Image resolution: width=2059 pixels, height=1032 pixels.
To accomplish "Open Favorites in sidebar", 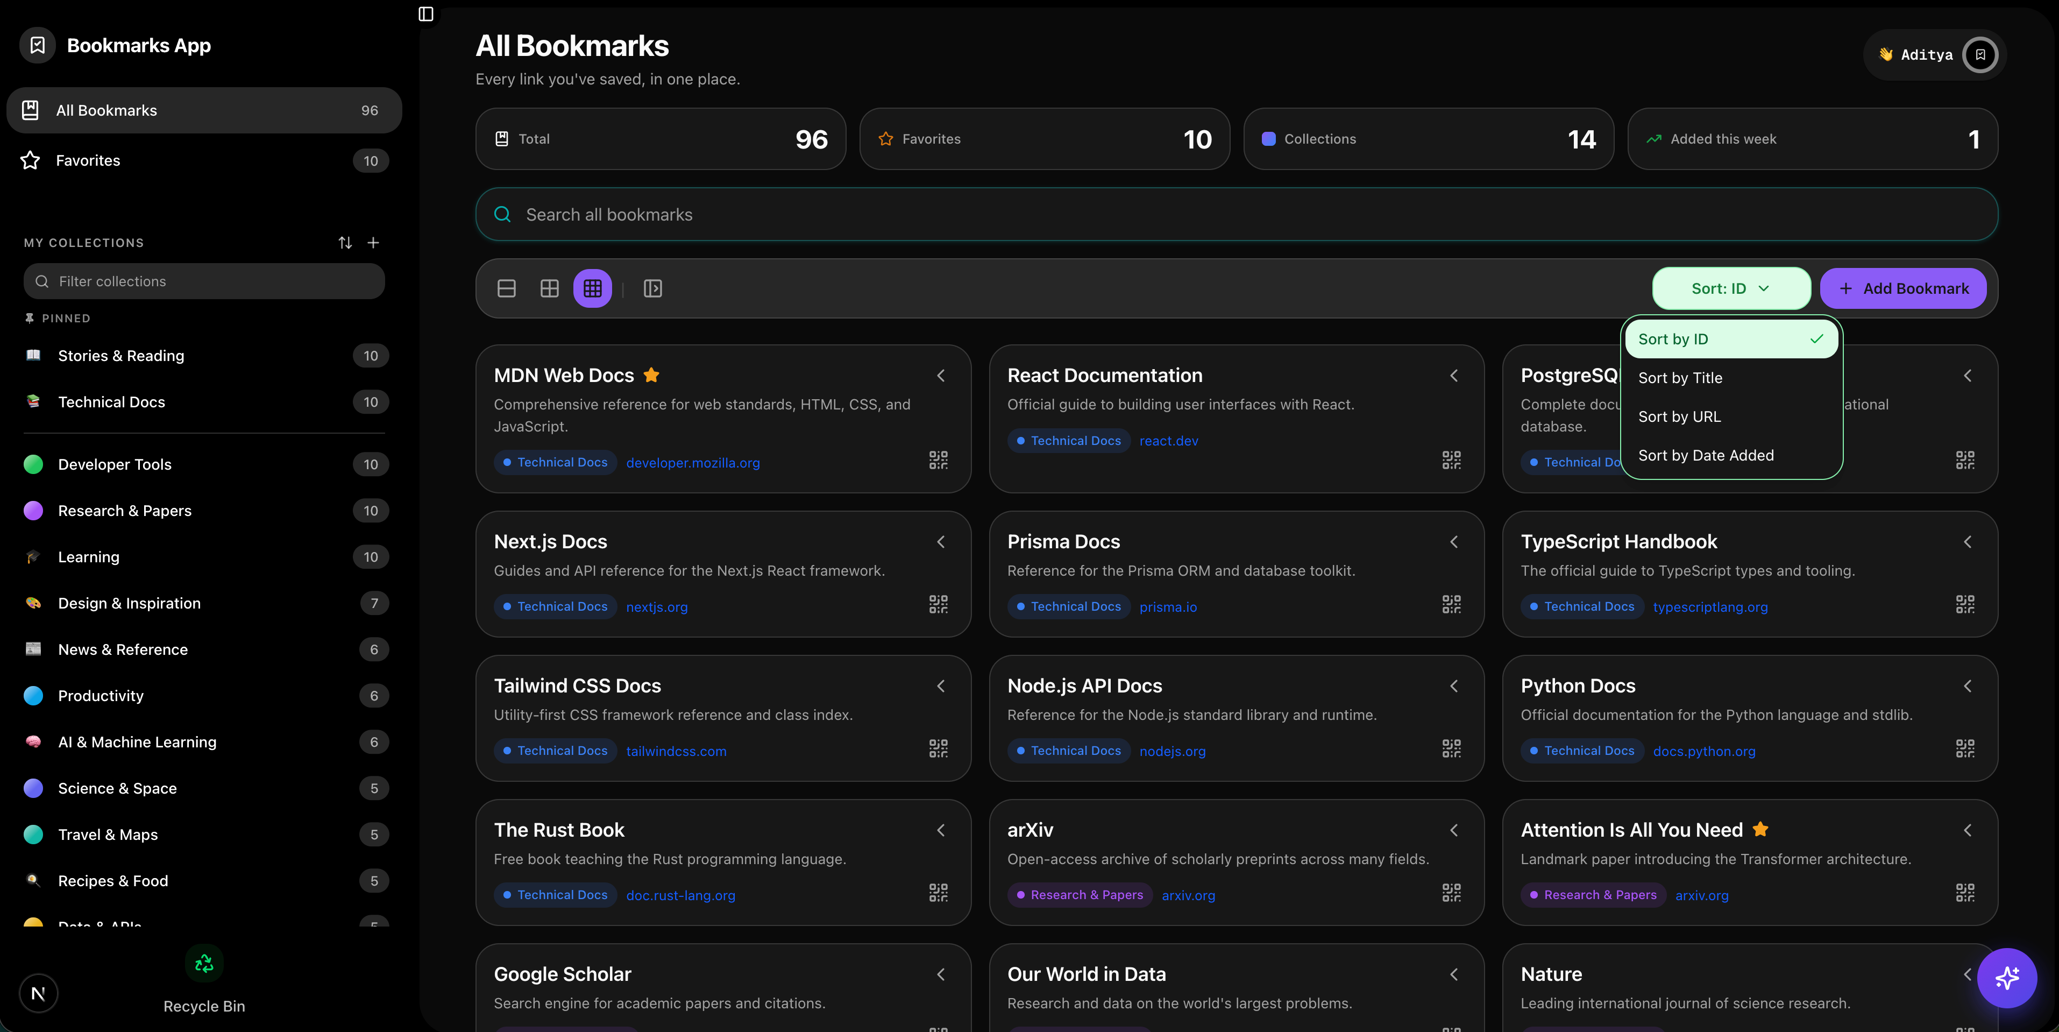I will pyautogui.click(x=204, y=161).
